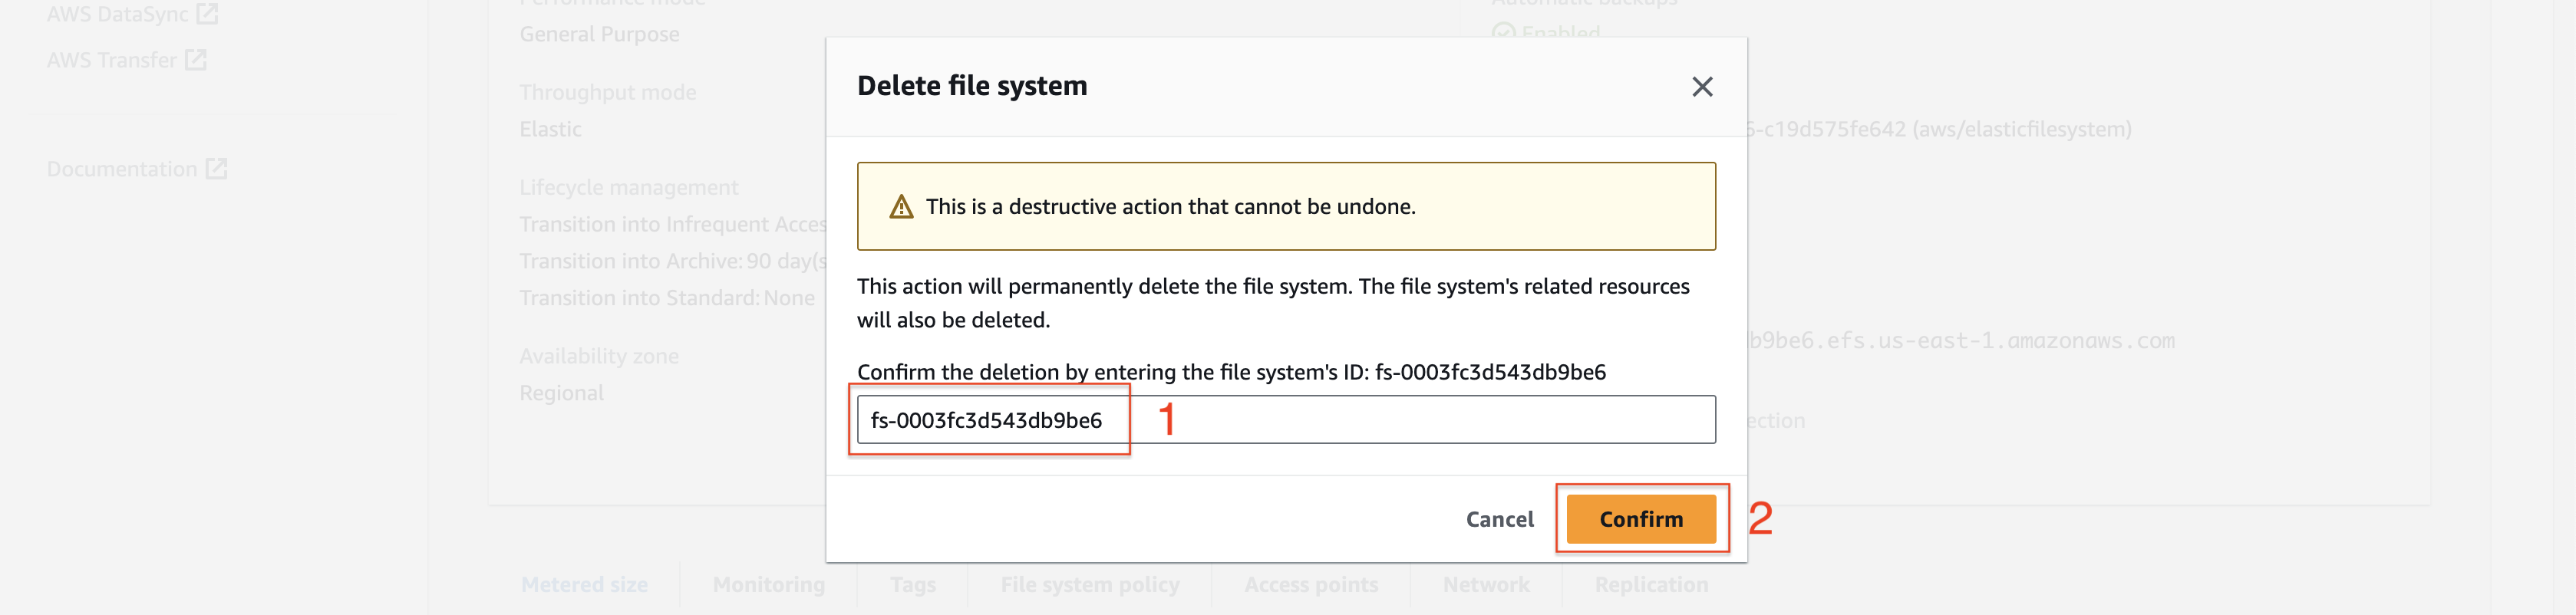Click the warning triangle icon
Viewport: 2576px width, 615px height.
901,207
